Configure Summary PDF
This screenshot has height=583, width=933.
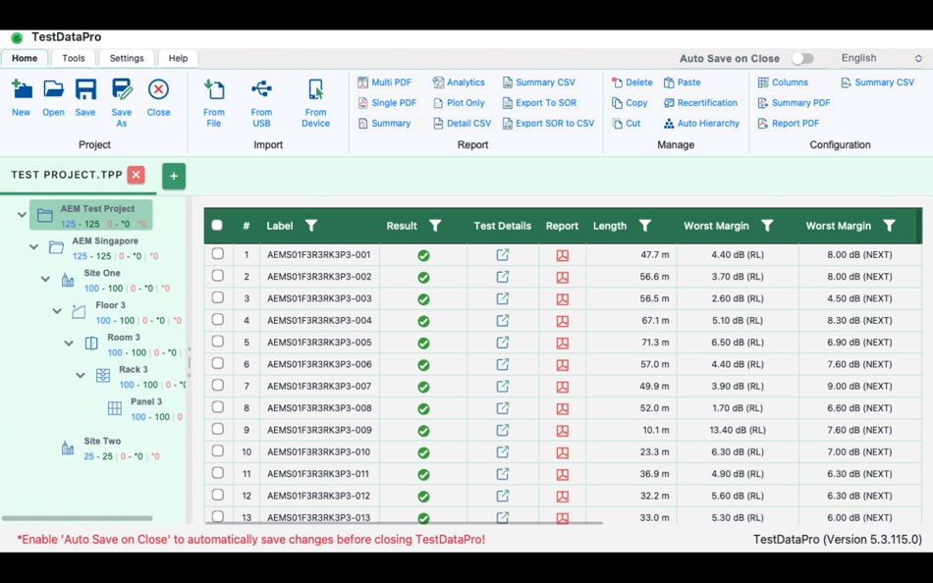tap(794, 103)
